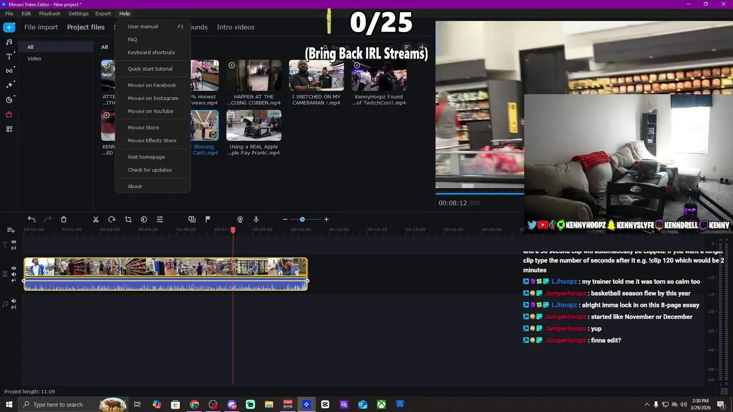Toggle the link icon on video track

pyautogui.click(x=14, y=280)
